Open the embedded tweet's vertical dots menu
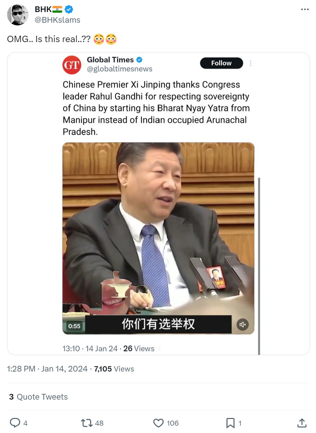Image resolution: width=316 pixels, height=433 pixels. coord(251,63)
